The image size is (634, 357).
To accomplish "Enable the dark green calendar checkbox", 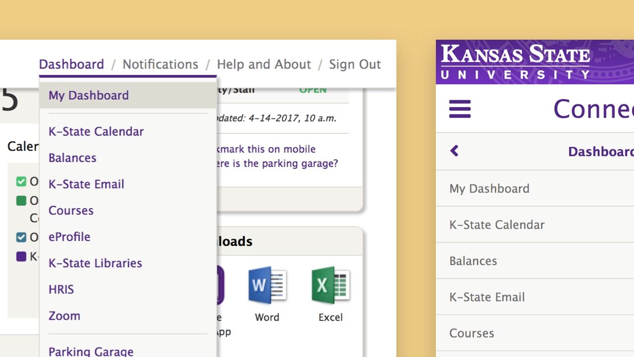I will pyautogui.click(x=21, y=201).
